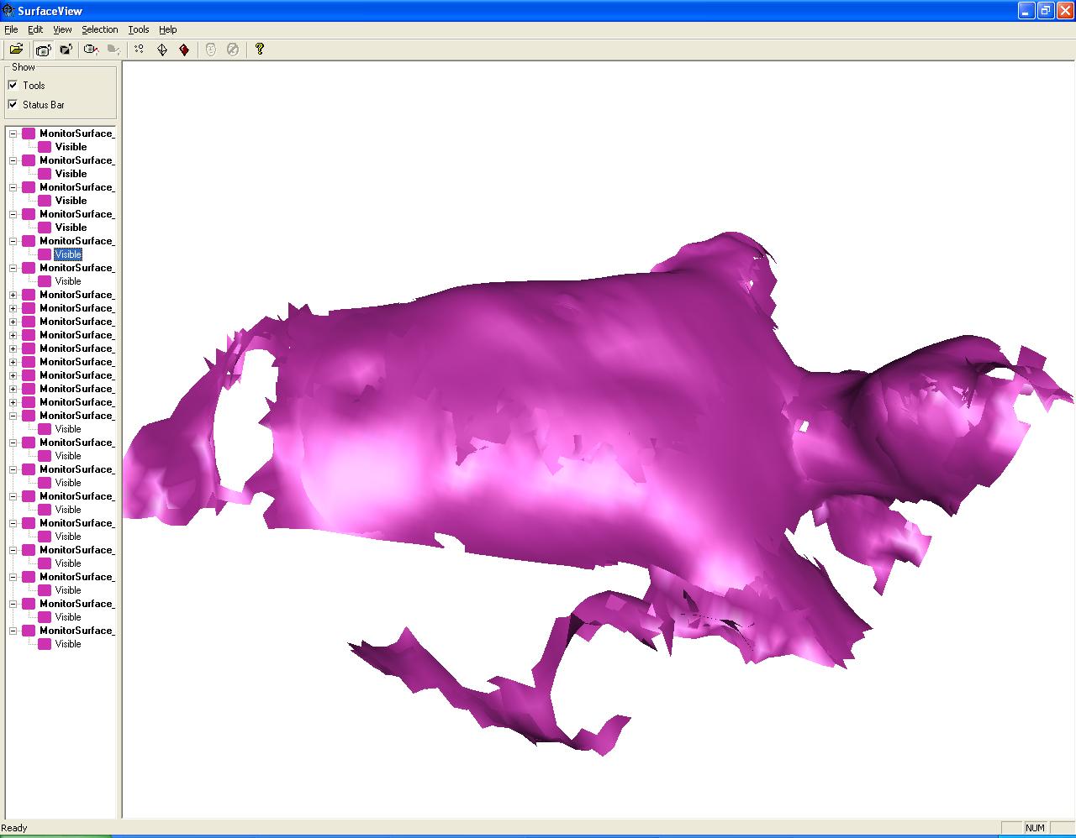Switch to points display mode icon

(140, 50)
